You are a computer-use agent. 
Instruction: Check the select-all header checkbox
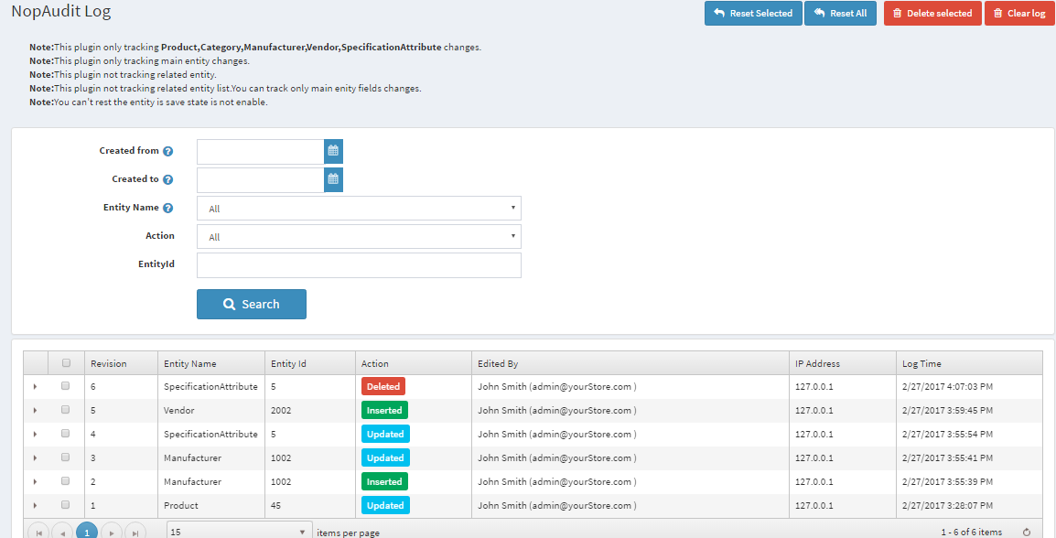pyautogui.click(x=66, y=363)
